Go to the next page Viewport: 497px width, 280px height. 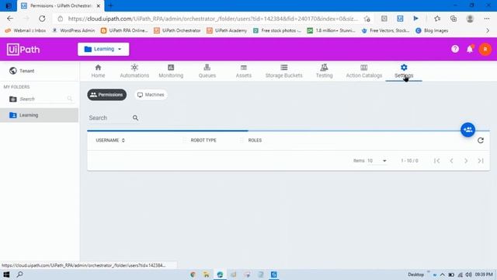point(466,161)
